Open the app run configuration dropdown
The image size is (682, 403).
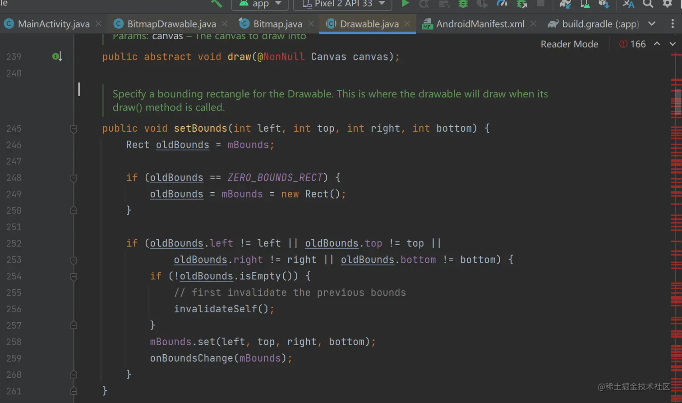pyautogui.click(x=260, y=4)
